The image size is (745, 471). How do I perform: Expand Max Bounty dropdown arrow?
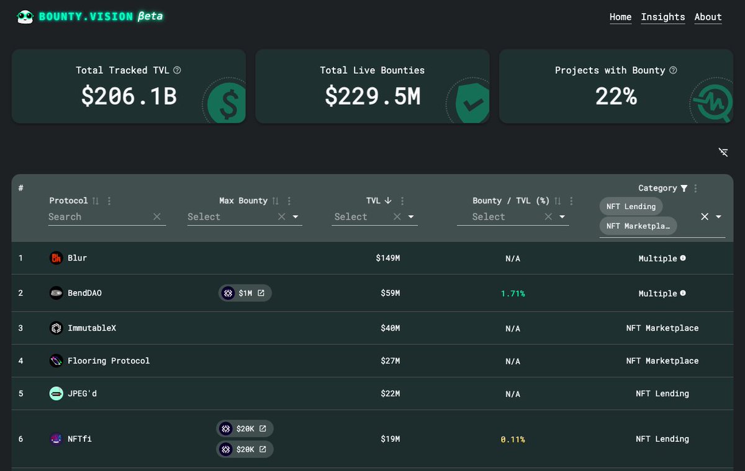[x=296, y=217]
